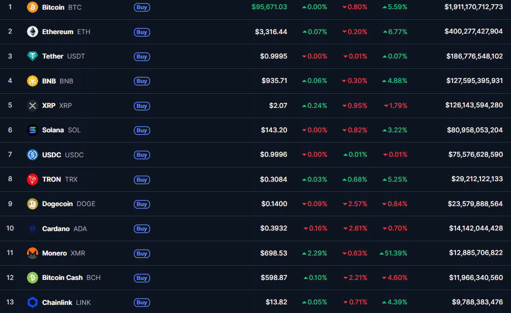Click the Solana price of $143.20
This screenshot has height=313, width=511.
click(274, 130)
